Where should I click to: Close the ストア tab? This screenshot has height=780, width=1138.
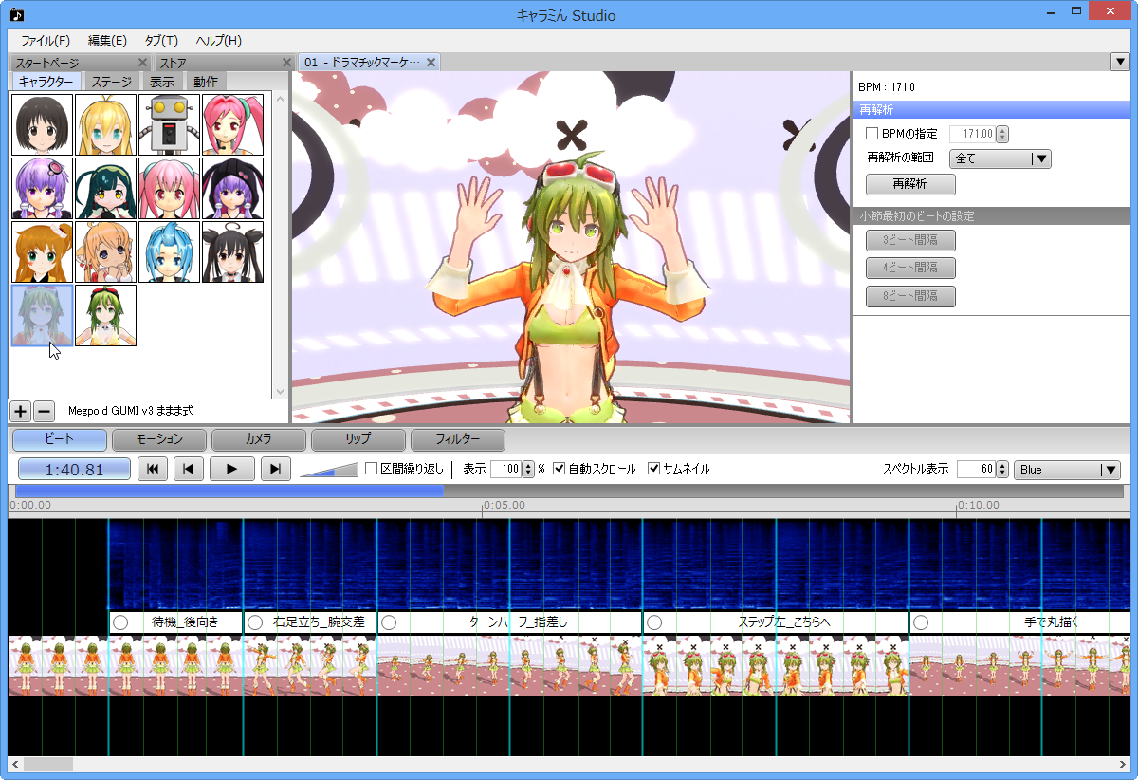coord(286,63)
